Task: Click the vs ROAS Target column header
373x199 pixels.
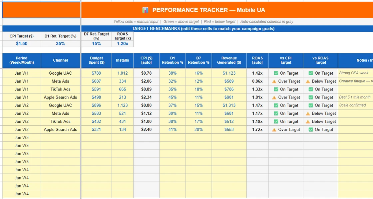Action: click(x=320, y=60)
